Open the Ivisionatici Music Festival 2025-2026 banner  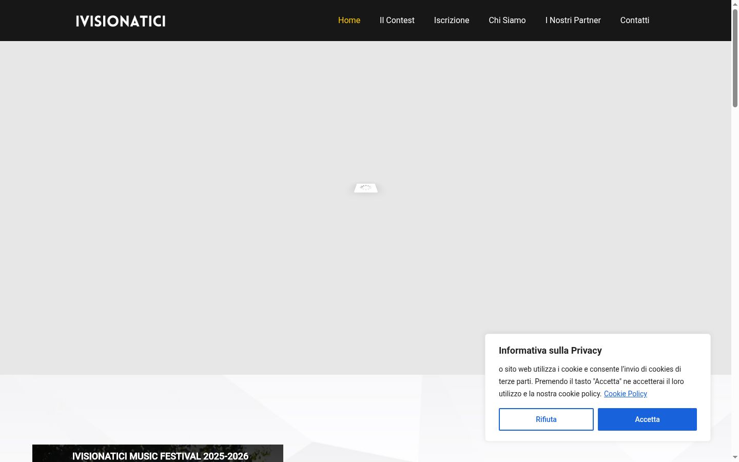click(x=158, y=454)
